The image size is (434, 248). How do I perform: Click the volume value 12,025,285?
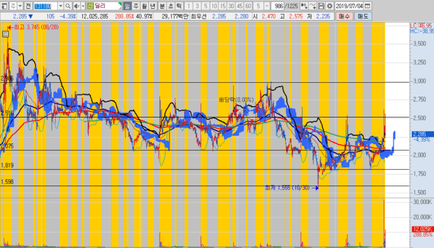pos(95,16)
